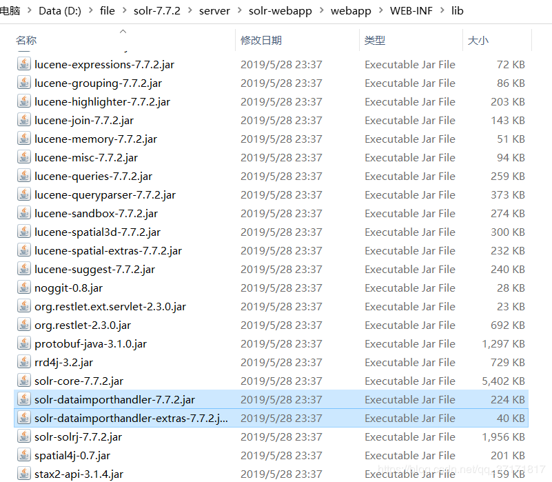This screenshot has height=482, width=552.
Task: Click the jar icon of org.restlet-2.3.0.jar
Action: point(24,325)
